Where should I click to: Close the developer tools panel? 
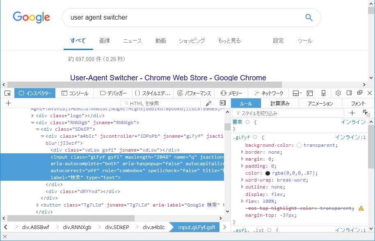pyautogui.click(x=370, y=93)
